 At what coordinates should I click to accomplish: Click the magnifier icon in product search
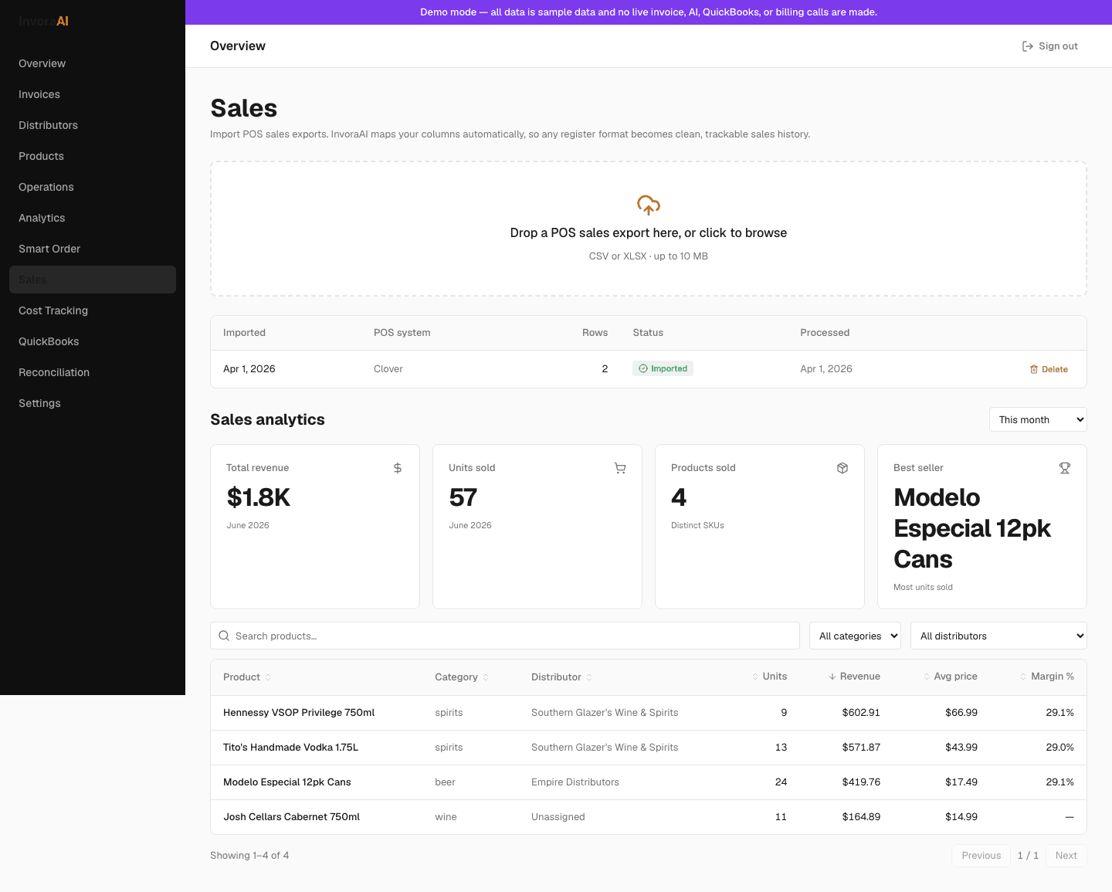click(x=224, y=636)
